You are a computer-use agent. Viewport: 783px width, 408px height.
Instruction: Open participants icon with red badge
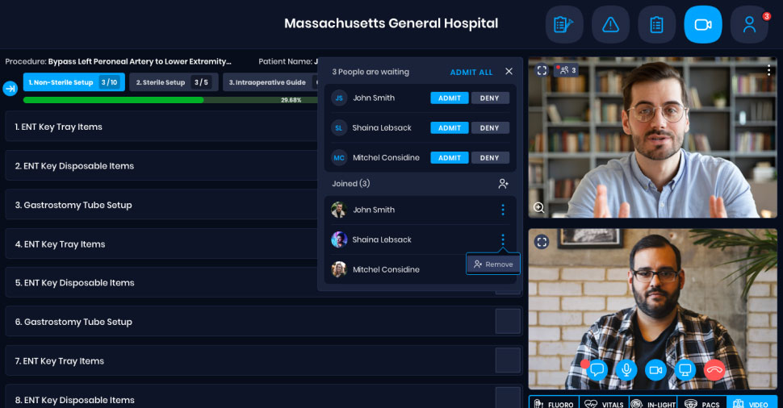(749, 25)
